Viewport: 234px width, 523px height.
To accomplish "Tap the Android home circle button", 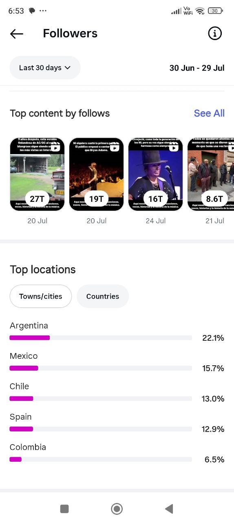I will (117, 509).
